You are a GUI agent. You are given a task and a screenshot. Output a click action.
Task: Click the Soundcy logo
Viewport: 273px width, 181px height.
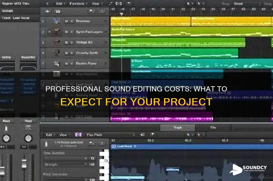(x=248, y=170)
